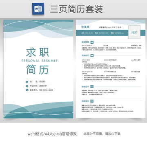Screen dimensions: 147x147
Task: Select the 三页简历套装 heading
Action: pos(76,9)
